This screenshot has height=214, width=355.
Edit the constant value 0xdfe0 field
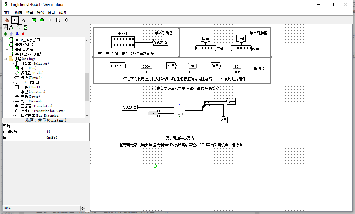tap(67, 137)
